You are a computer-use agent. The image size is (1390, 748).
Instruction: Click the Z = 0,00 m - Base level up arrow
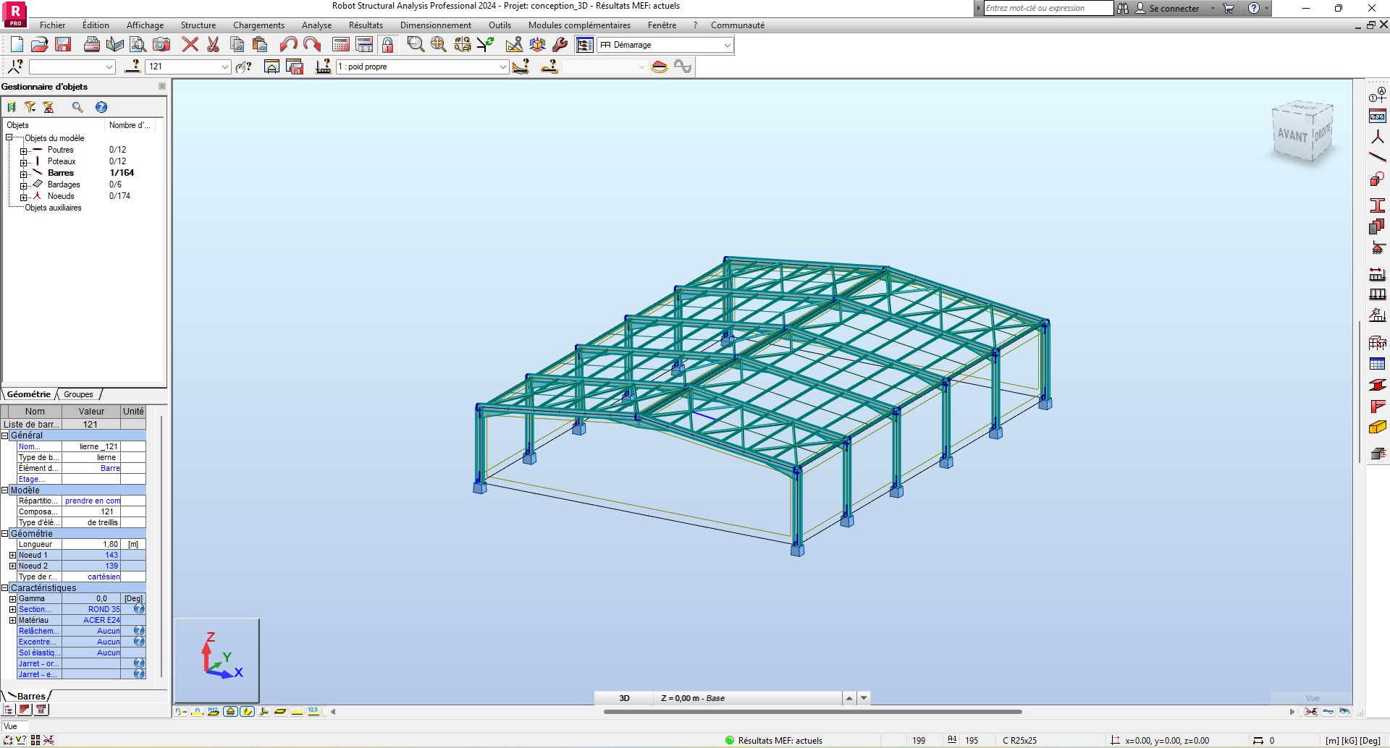(849, 698)
